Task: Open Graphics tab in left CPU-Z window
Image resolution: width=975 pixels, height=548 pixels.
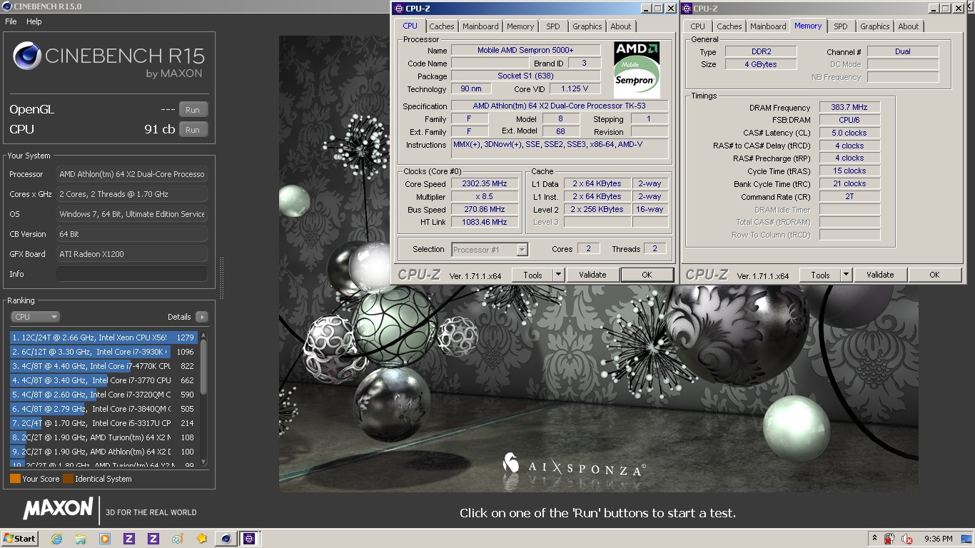Action: click(x=587, y=26)
